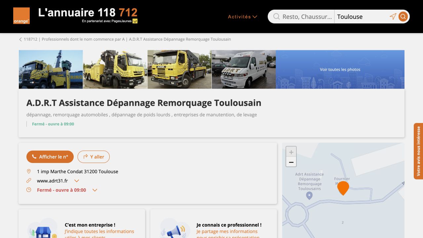Image resolution: width=423 pixels, height=238 pixels.
Task: Click the back chevron in breadcrumb
Action: pyautogui.click(x=20, y=39)
